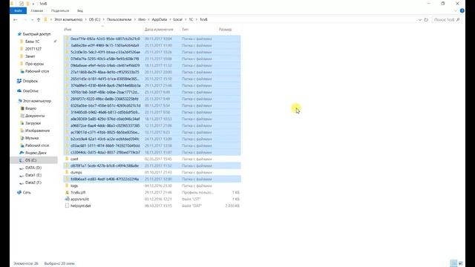Select Сеть in the navigation pane
Viewport: 475px width, 267px height.
tap(27, 192)
